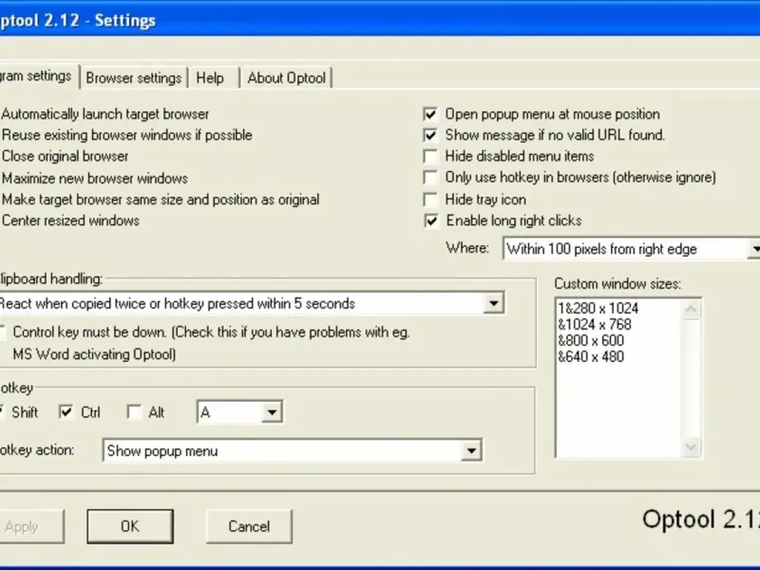
Task: Click the Center resized windows label
Action: coord(70,220)
